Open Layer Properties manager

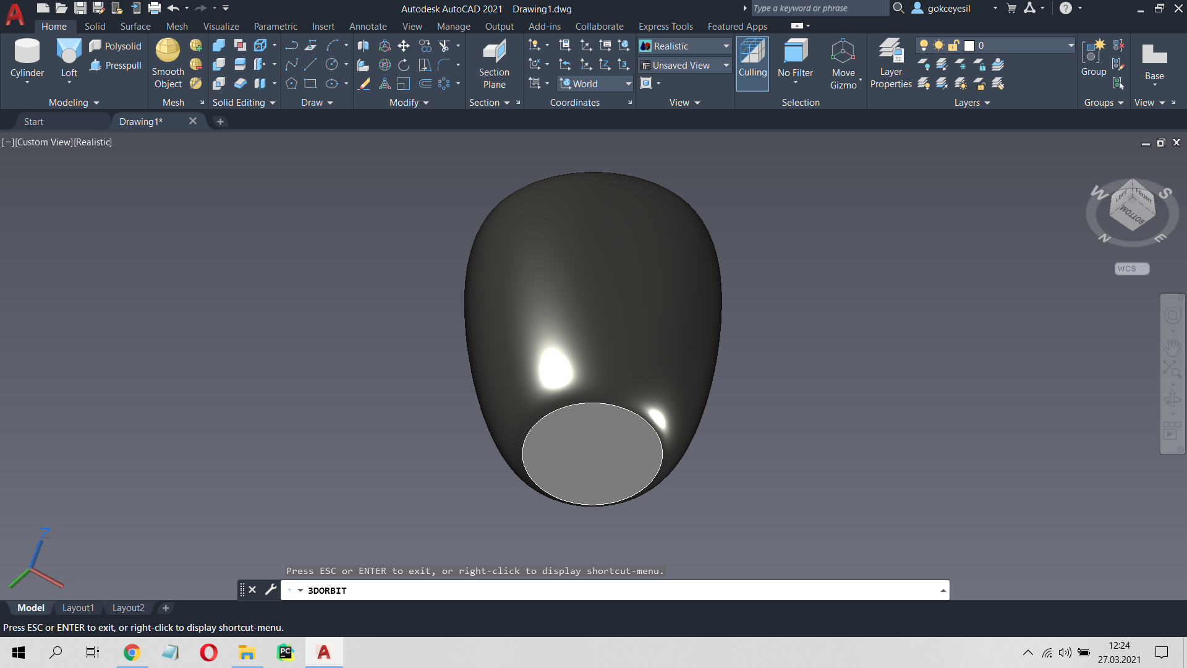(x=891, y=64)
